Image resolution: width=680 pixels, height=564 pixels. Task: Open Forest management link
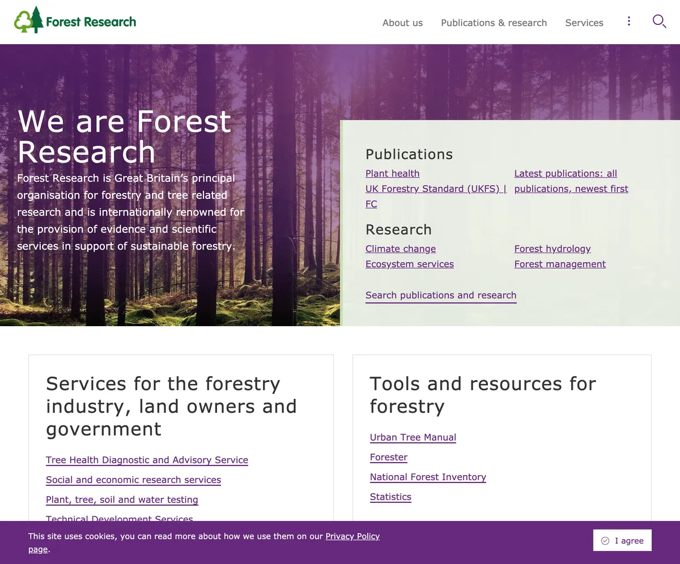[x=560, y=264]
